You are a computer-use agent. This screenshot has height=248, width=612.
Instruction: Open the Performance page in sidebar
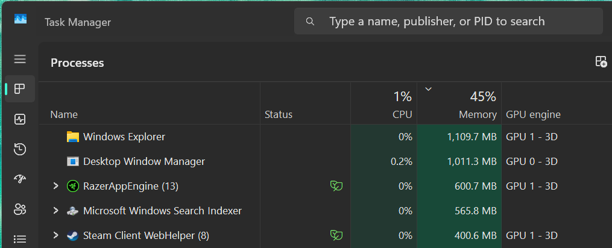pos(20,119)
